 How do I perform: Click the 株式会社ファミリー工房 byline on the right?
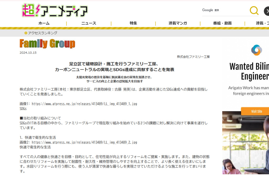pyautogui.click(x=193, y=57)
